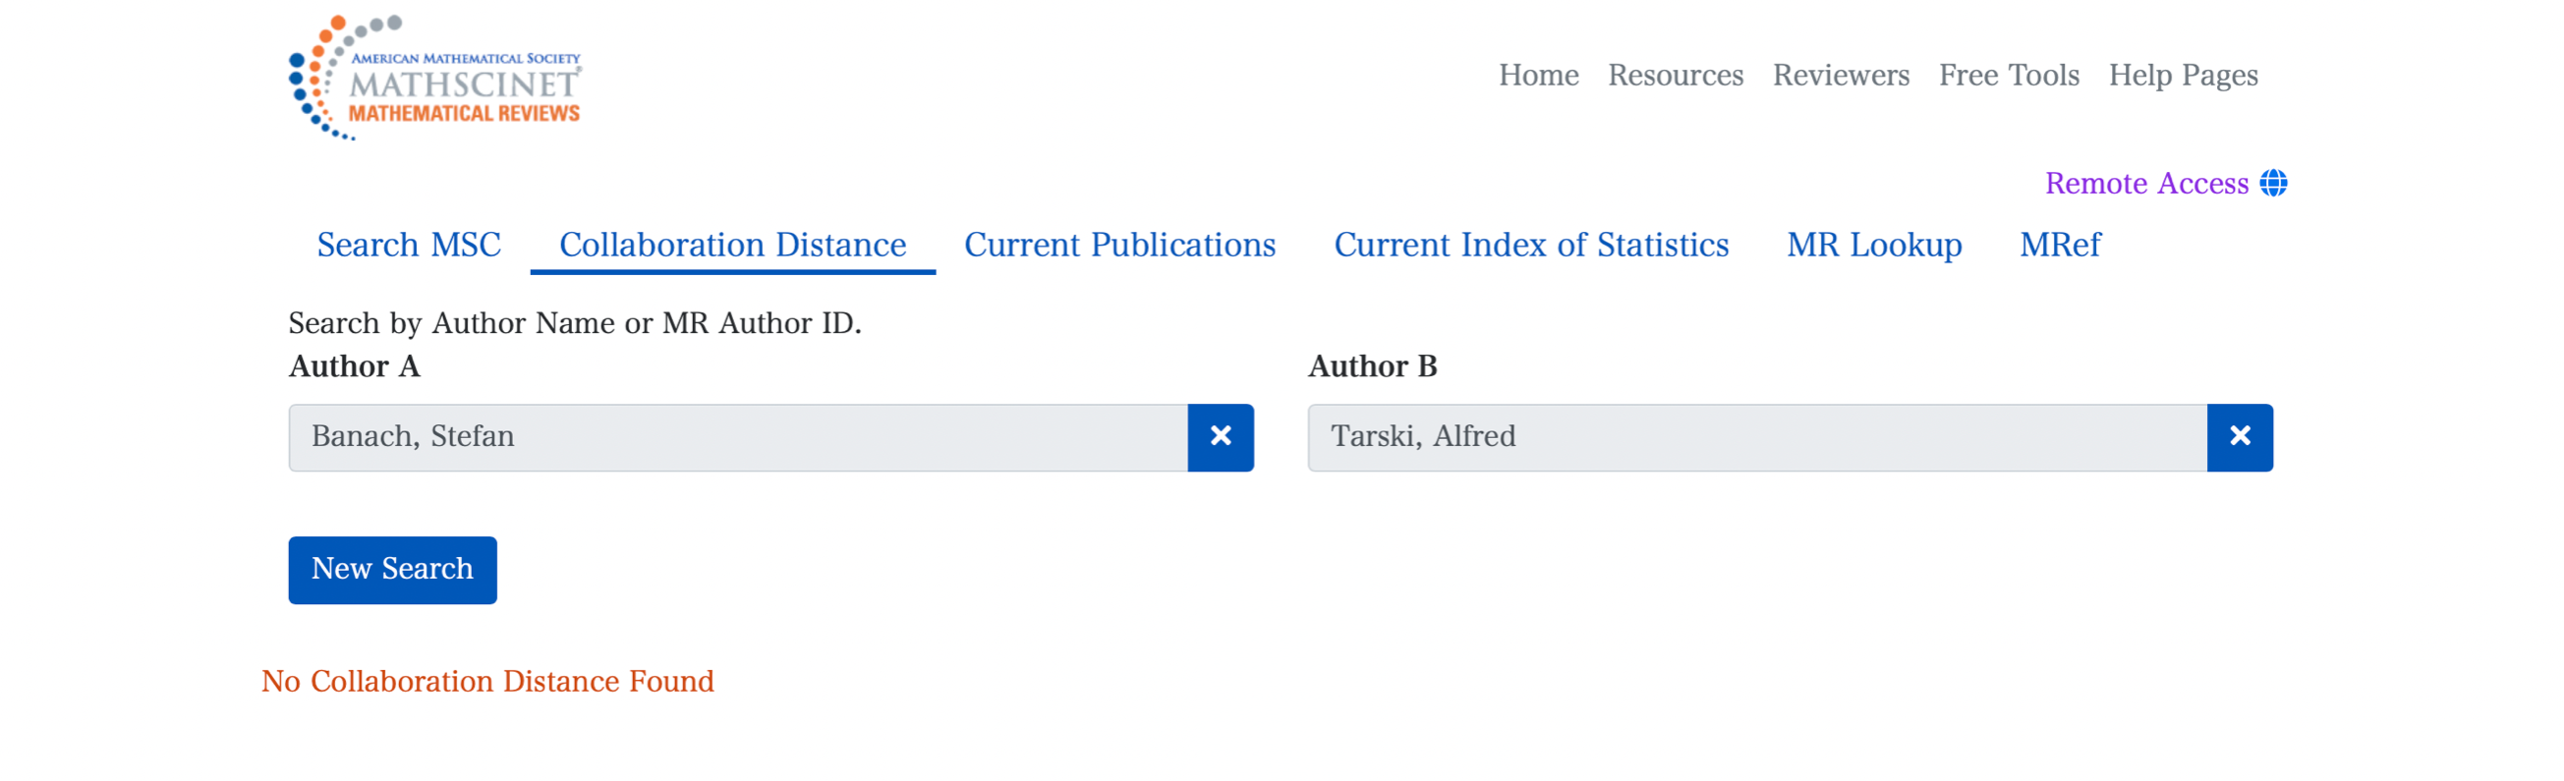Switch to the Current Publications tab
This screenshot has height=781, width=2564.
pos(1118,245)
